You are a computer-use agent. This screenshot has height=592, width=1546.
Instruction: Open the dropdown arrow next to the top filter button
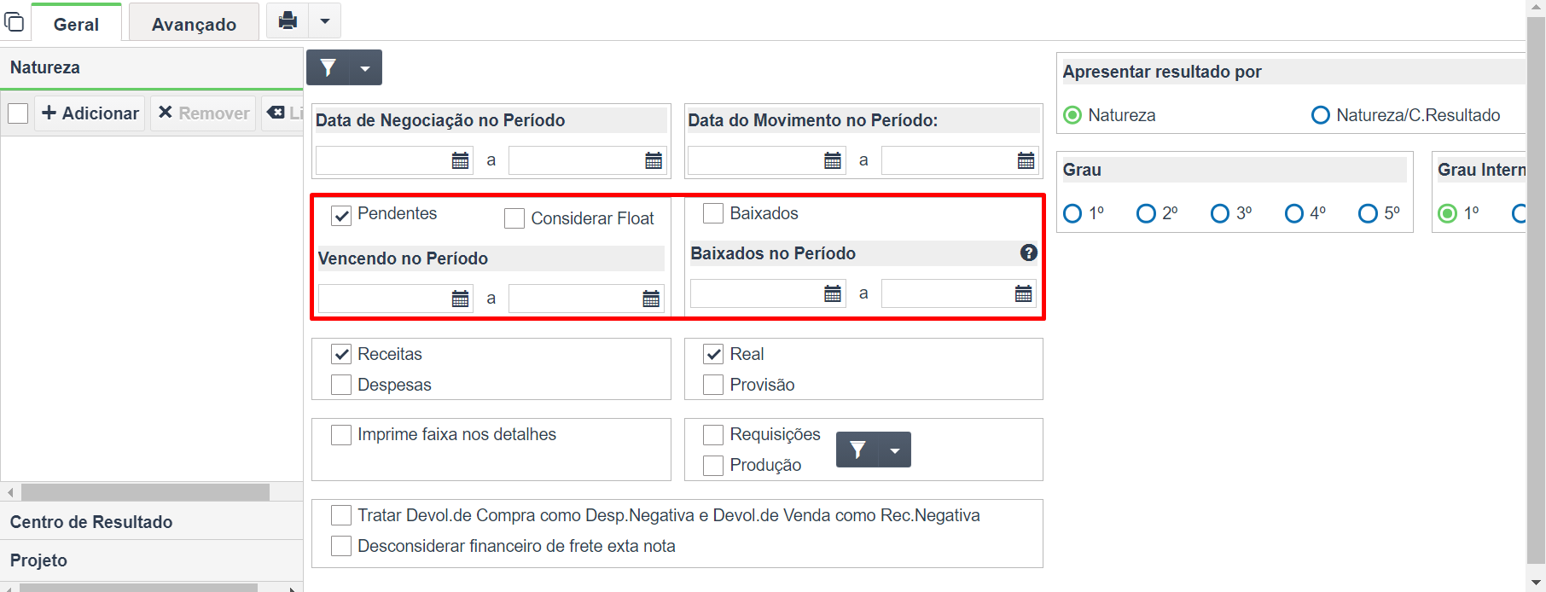(365, 67)
